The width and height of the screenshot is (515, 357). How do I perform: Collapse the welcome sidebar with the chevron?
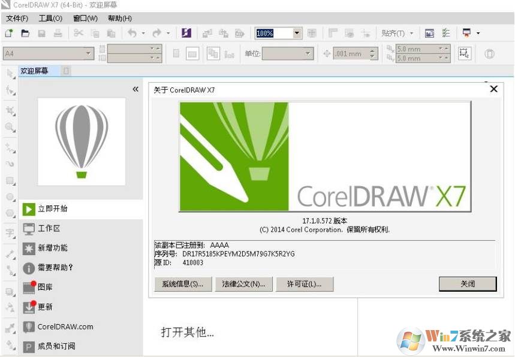pos(135,89)
